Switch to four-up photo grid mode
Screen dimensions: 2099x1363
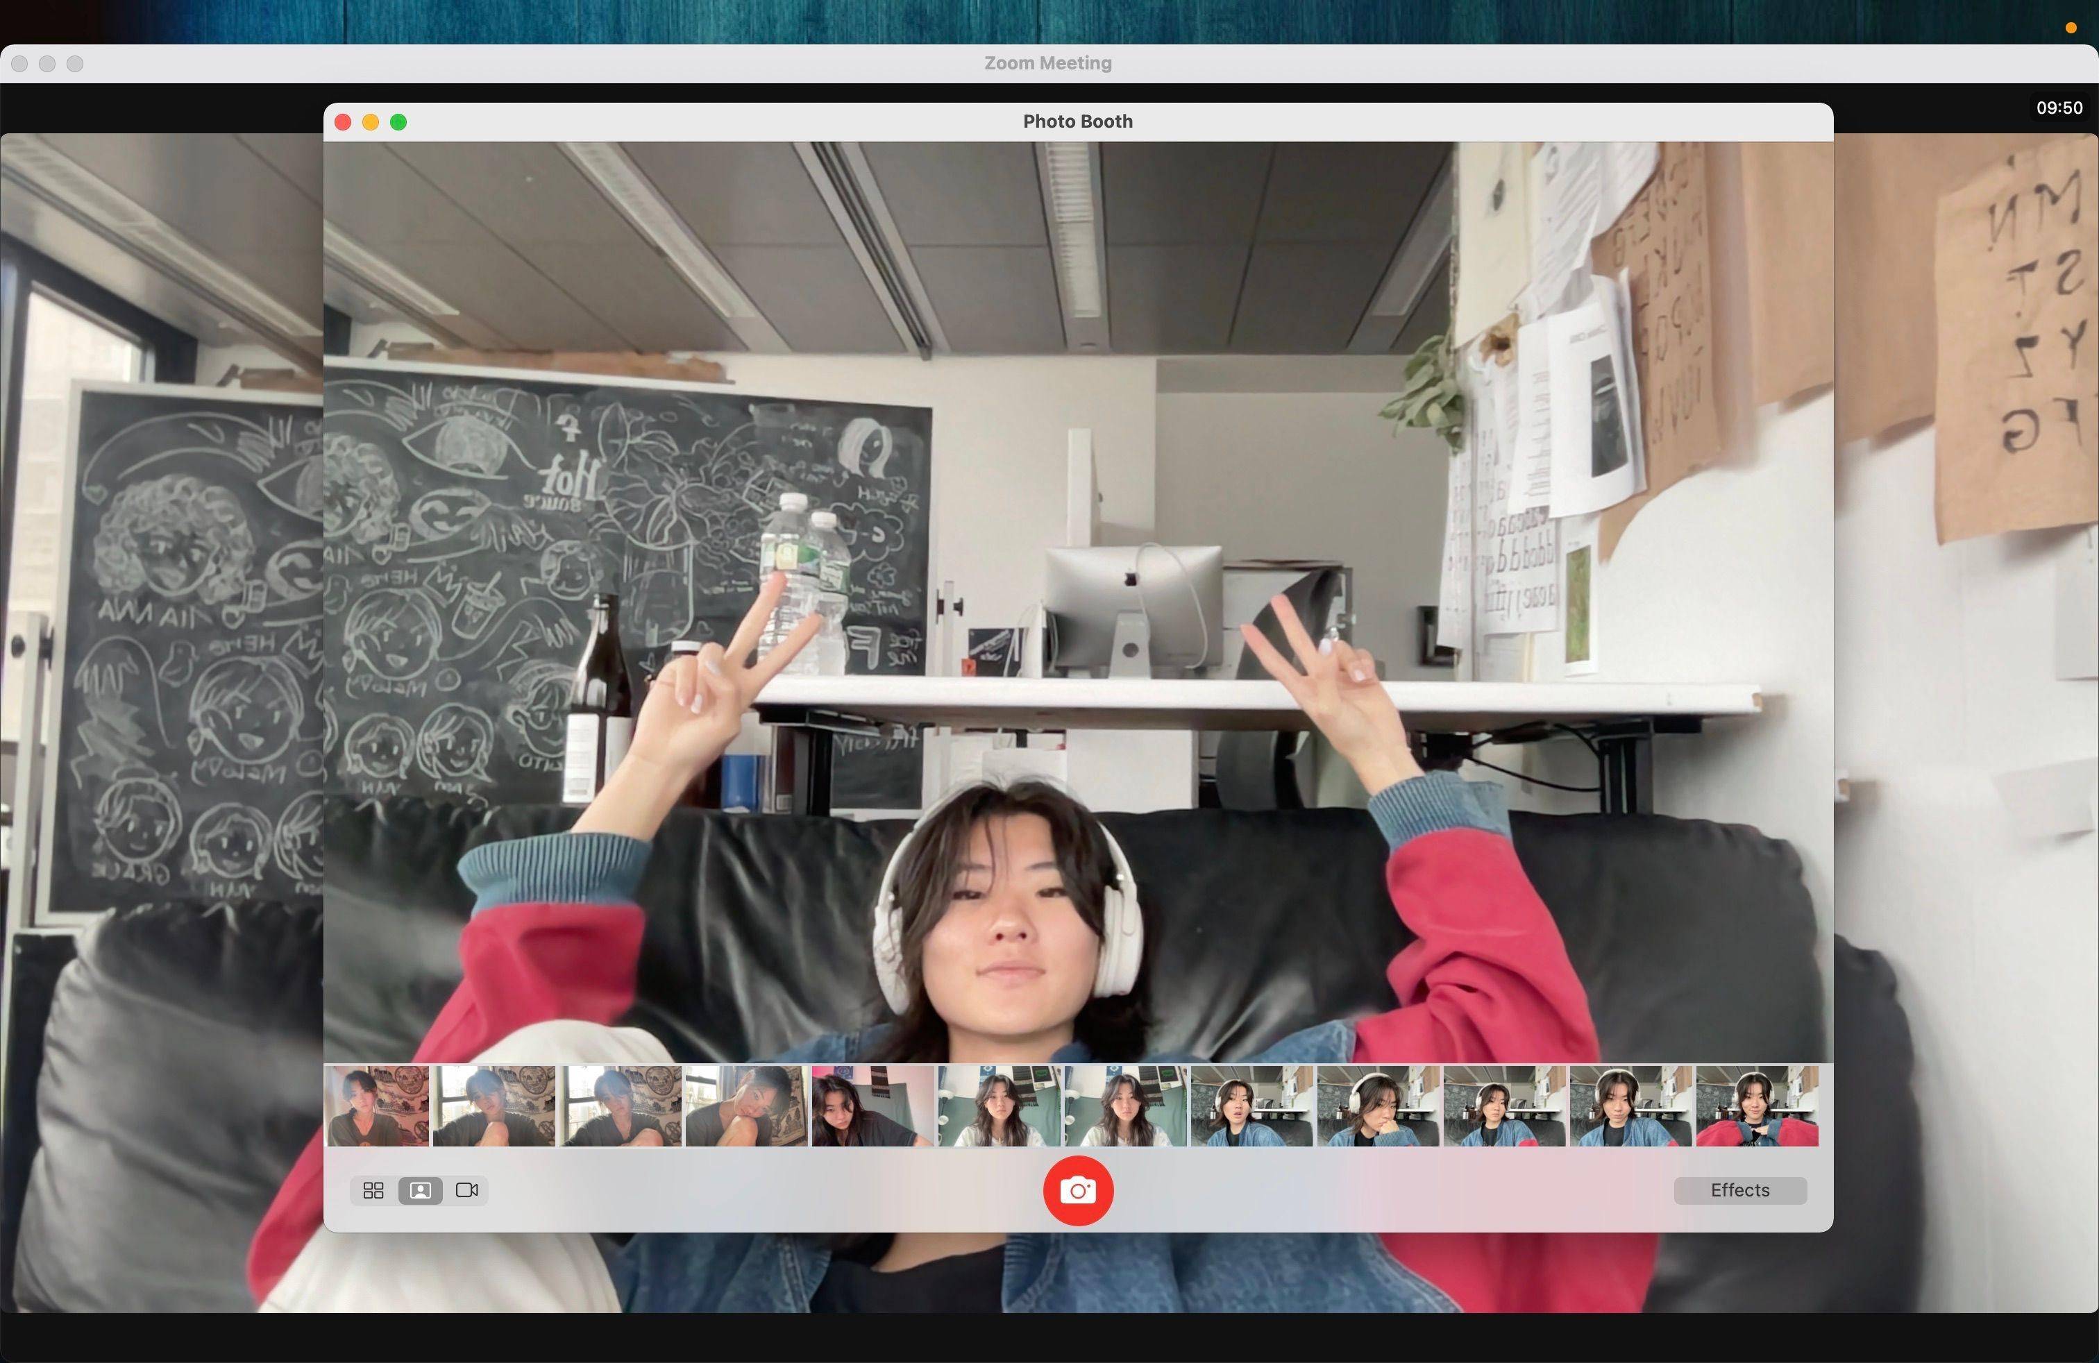click(x=373, y=1190)
